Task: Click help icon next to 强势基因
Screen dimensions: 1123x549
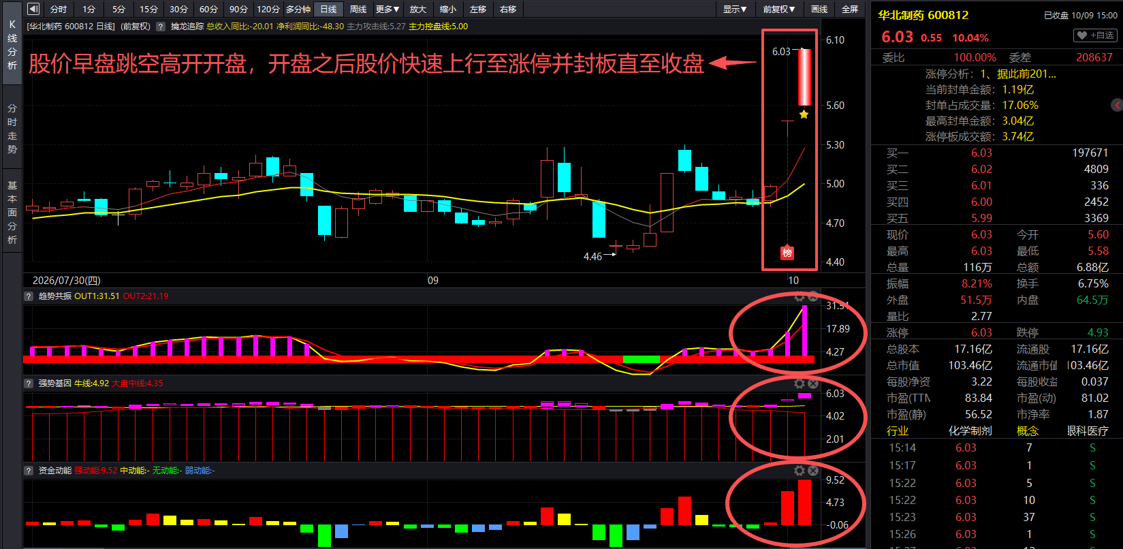Action: [29, 383]
